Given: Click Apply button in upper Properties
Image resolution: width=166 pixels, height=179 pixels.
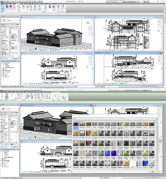Looking at the screenshot, I should tap(16, 59).
